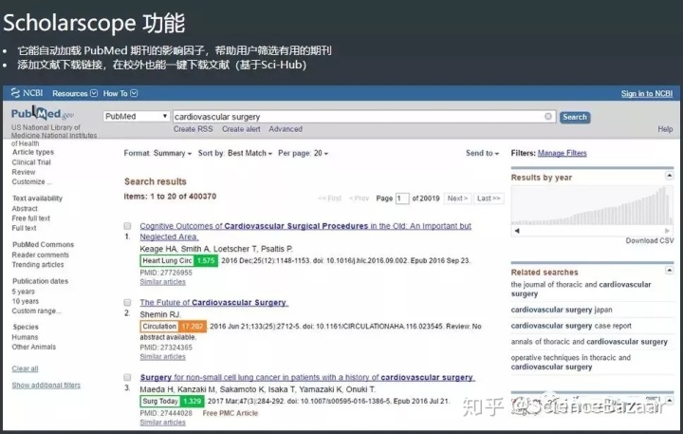Screen dimensions: 683x434
Task: Filter publication dates to 5 years
Action: pyautogui.click(x=23, y=292)
